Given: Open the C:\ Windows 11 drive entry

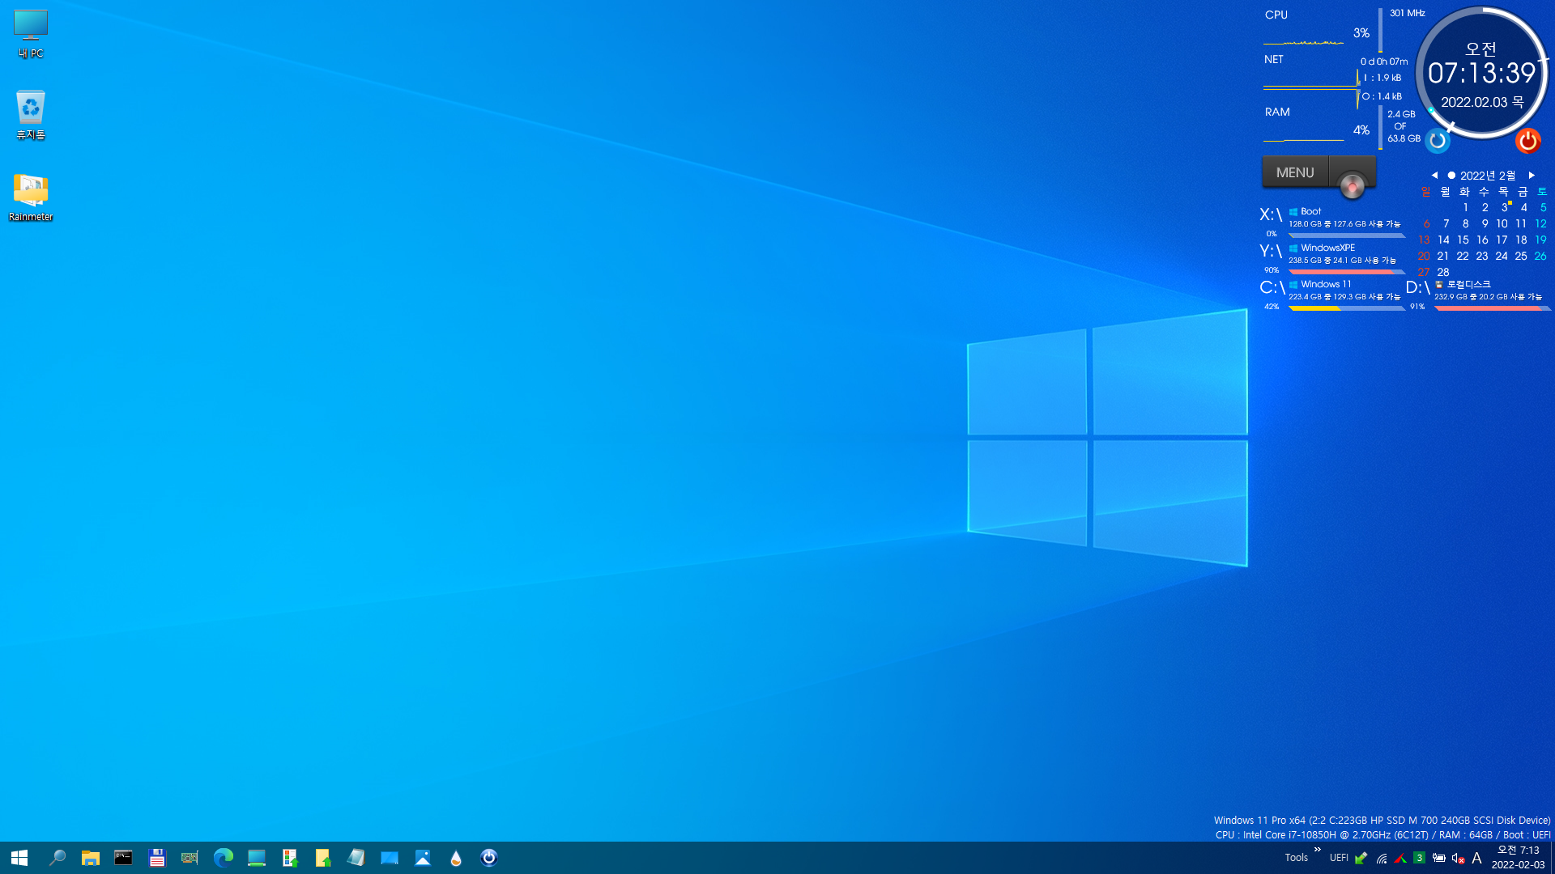Looking at the screenshot, I should pos(1332,294).
